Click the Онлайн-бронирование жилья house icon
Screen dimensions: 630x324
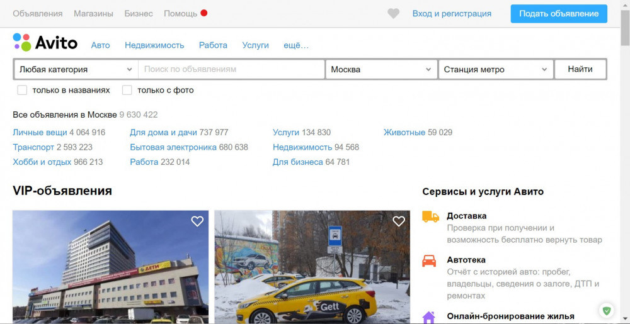click(428, 318)
